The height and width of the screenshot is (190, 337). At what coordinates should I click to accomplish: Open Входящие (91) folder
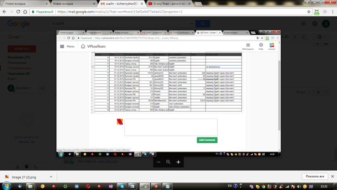(19, 57)
